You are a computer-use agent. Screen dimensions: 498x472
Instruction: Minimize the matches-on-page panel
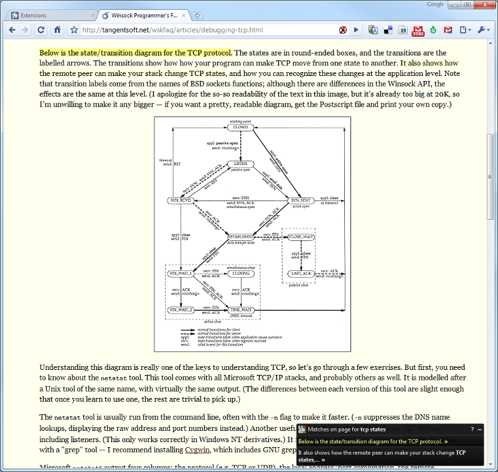pos(480,430)
